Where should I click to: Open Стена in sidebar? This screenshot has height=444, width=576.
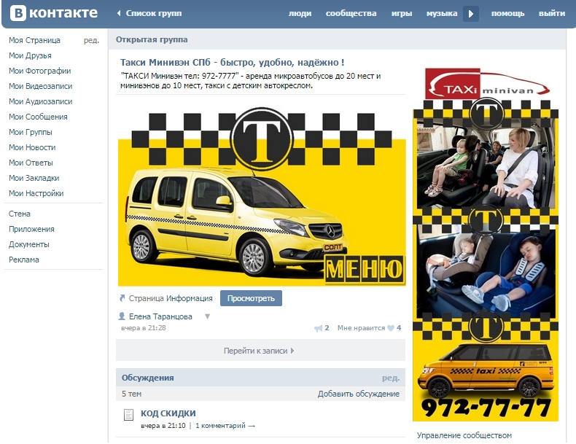(20, 214)
